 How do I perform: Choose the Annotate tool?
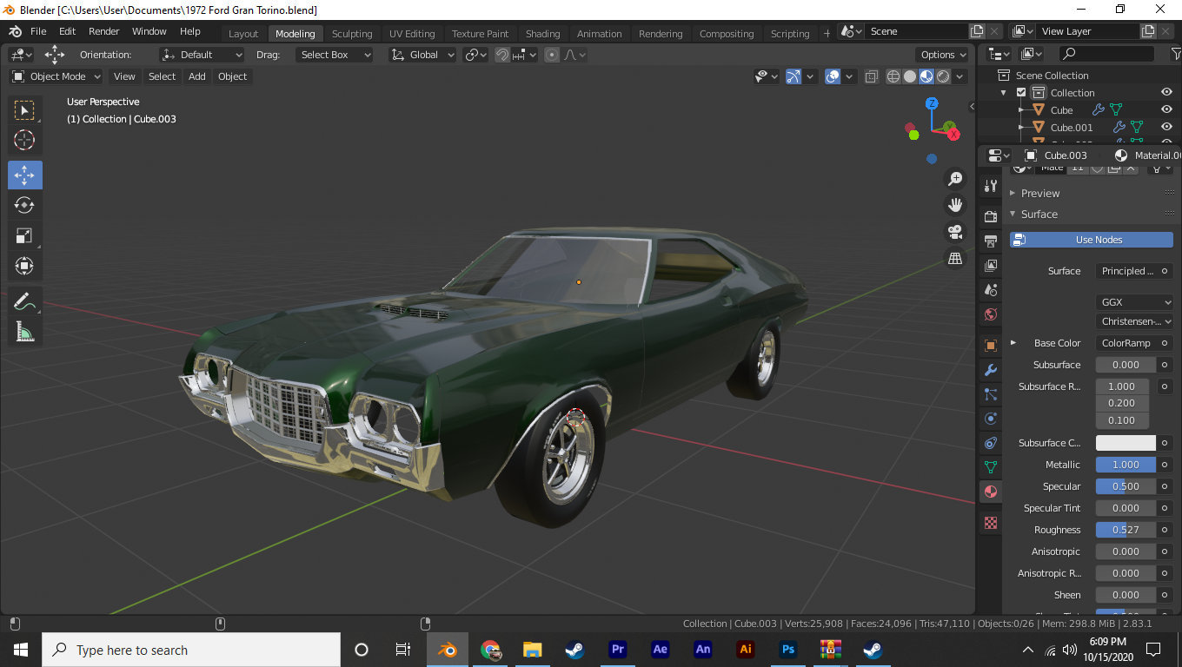[x=24, y=301]
